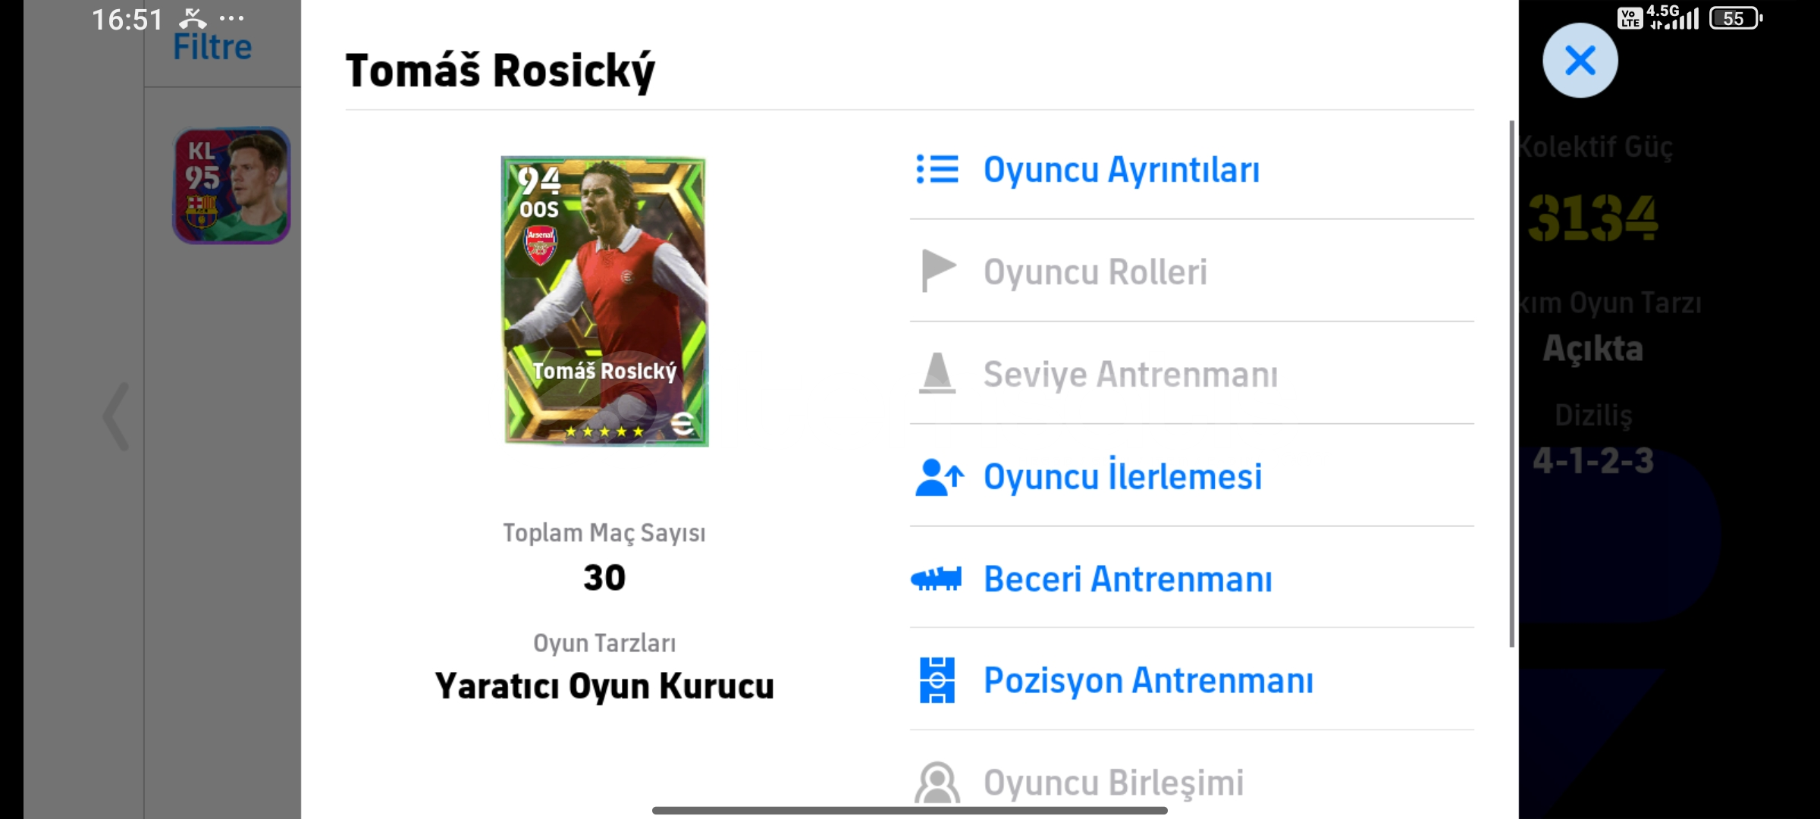This screenshot has height=819, width=1820.
Task: Click the left back chevron arrow
Action: tap(116, 416)
